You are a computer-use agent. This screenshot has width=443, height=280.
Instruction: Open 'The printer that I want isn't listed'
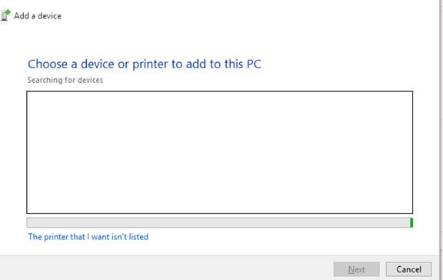coord(88,236)
